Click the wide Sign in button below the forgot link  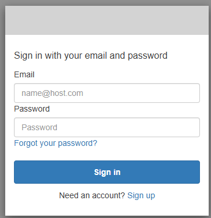pyautogui.click(x=107, y=172)
